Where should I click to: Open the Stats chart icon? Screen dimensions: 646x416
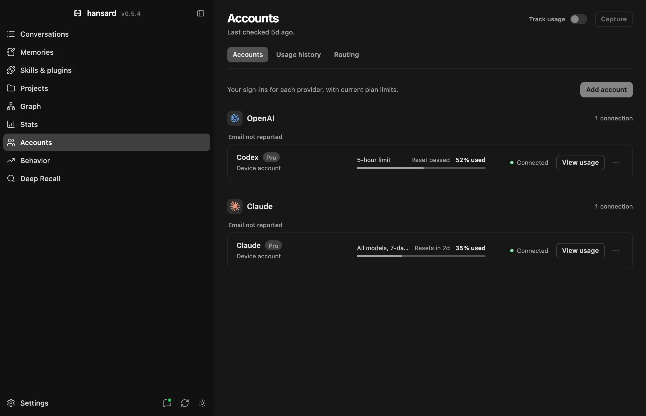pyautogui.click(x=11, y=124)
